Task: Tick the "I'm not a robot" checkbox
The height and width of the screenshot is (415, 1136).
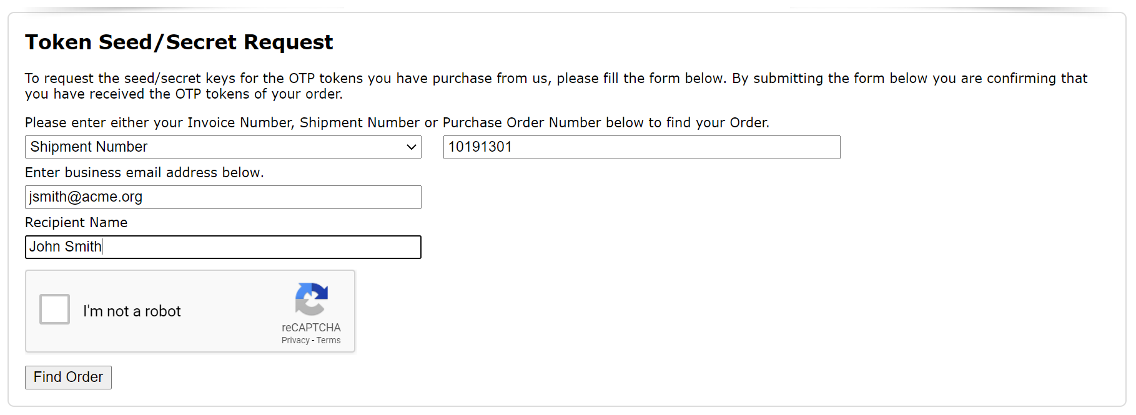Action: click(x=55, y=310)
